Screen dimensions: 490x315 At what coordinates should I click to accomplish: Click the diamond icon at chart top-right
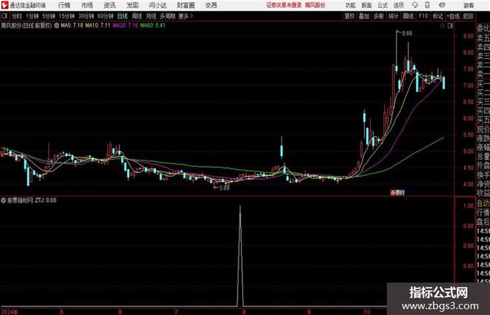click(442, 26)
